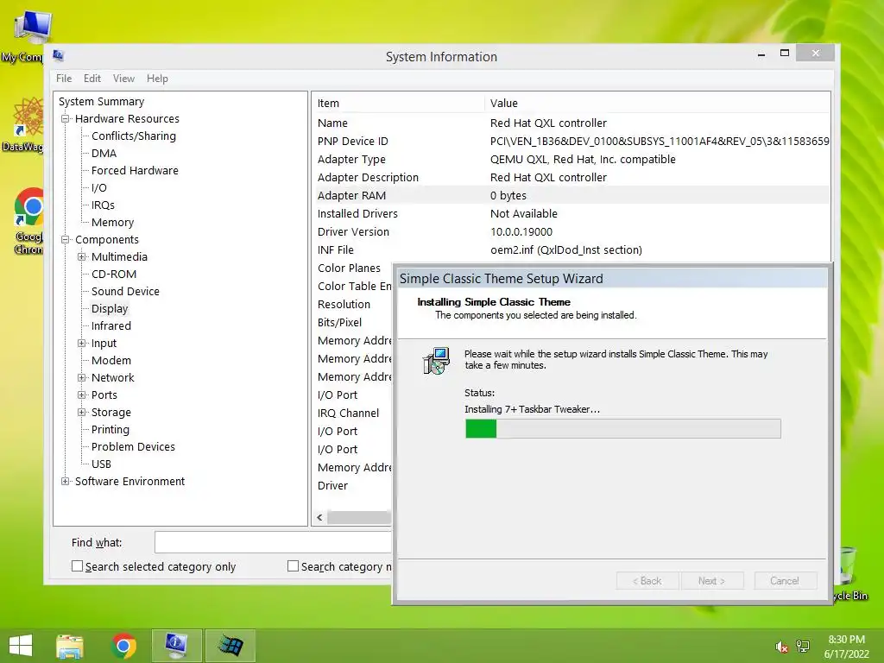The height and width of the screenshot is (663, 884).
Task: Collapse the Hardware Resources tree node
Action: tap(66, 119)
